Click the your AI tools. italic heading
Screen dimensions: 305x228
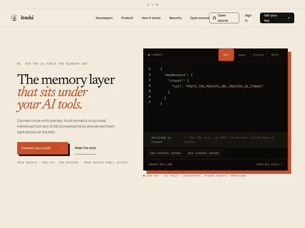pyautogui.click(x=50, y=104)
